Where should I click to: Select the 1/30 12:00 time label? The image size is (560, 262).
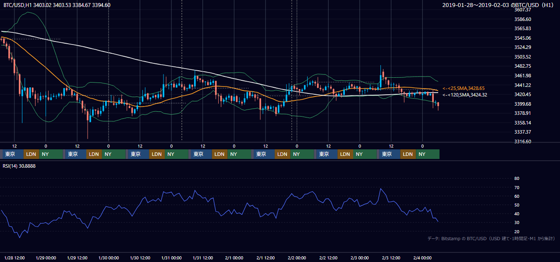(140, 258)
